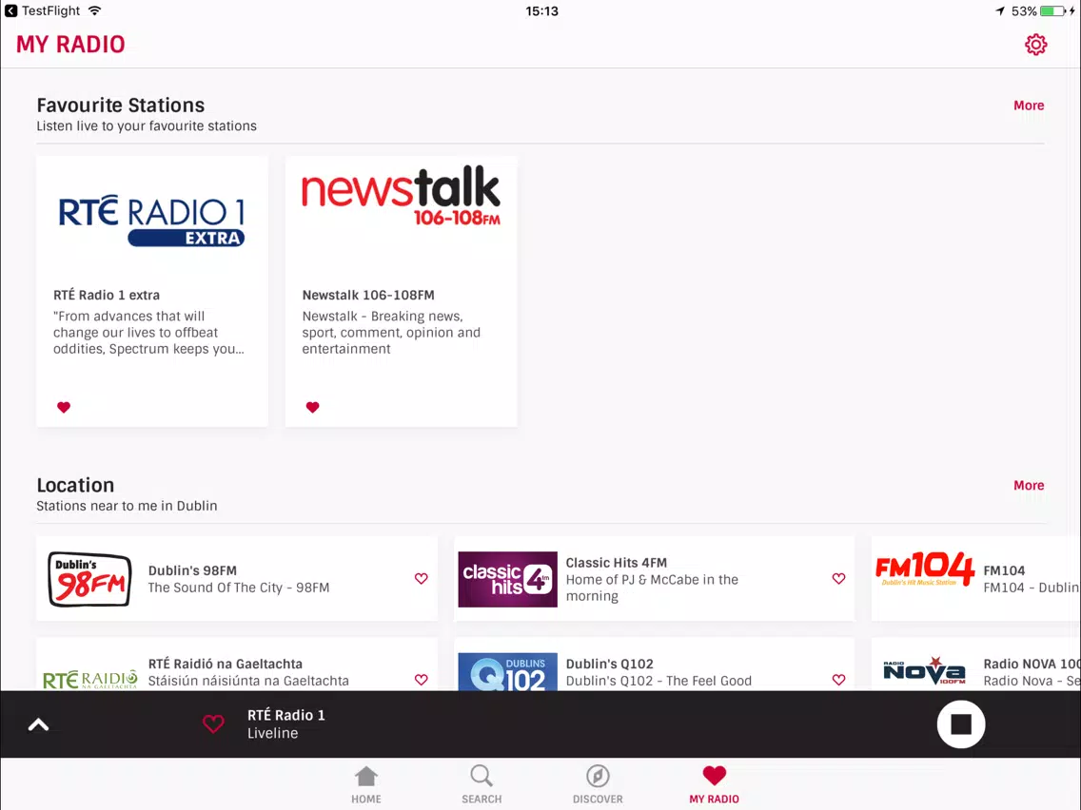The height and width of the screenshot is (810, 1081).
Task: Tap the FM104 station logo
Action: [x=925, y=569]
